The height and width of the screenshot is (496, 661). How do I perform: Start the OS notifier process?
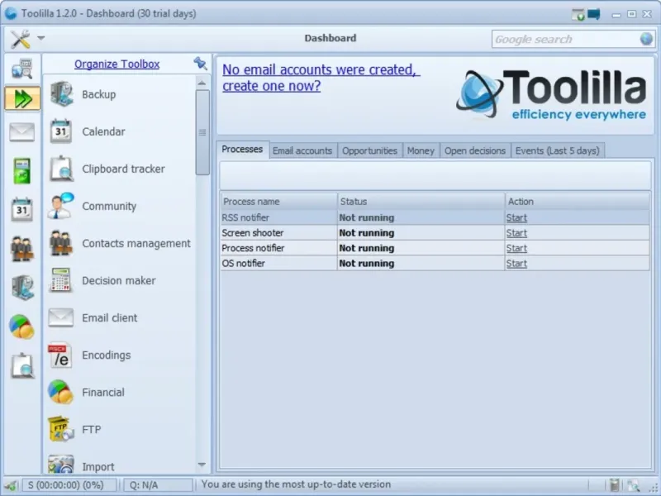pyautogui.click(x=516, y=263)
